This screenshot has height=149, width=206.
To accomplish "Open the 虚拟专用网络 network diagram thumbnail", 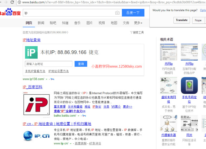I will 169,85.
